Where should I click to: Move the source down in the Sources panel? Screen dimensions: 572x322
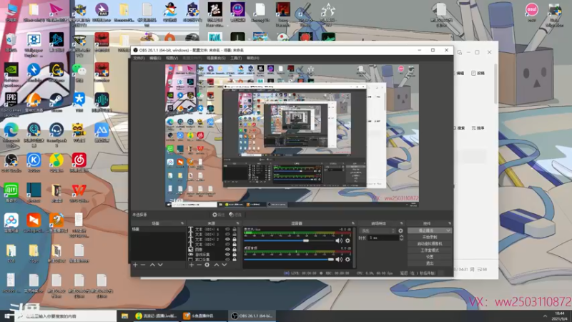tap(224, 265)
